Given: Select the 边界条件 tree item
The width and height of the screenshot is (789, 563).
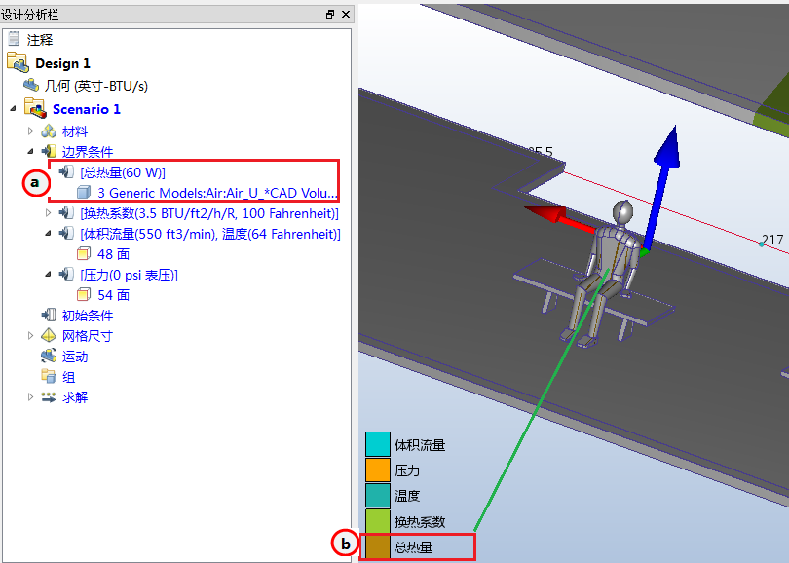Looking at the screenshot, I should (x=88, y=151).
